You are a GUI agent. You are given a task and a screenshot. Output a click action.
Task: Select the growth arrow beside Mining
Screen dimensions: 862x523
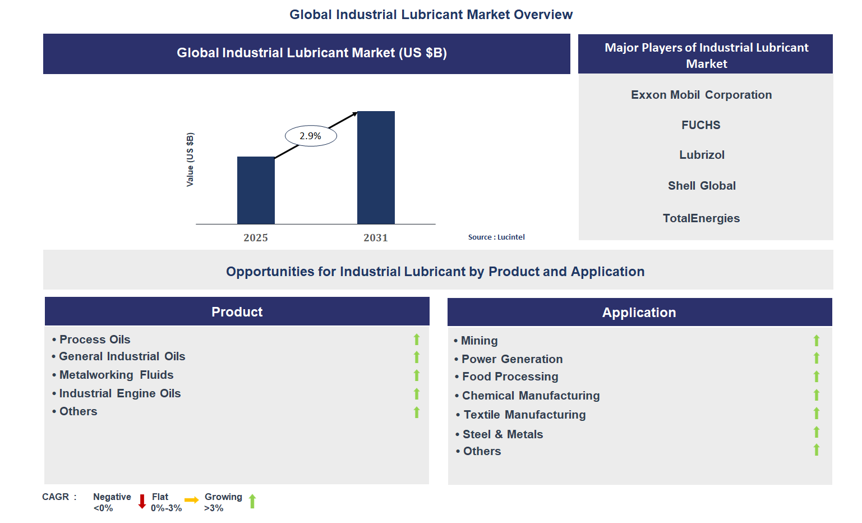tap(817, 340)
